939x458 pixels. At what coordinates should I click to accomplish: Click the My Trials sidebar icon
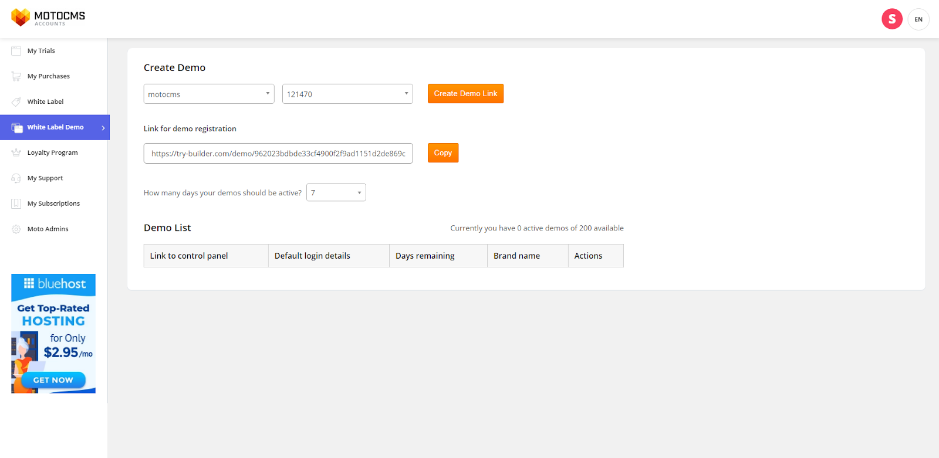click(x=16, y=51)
